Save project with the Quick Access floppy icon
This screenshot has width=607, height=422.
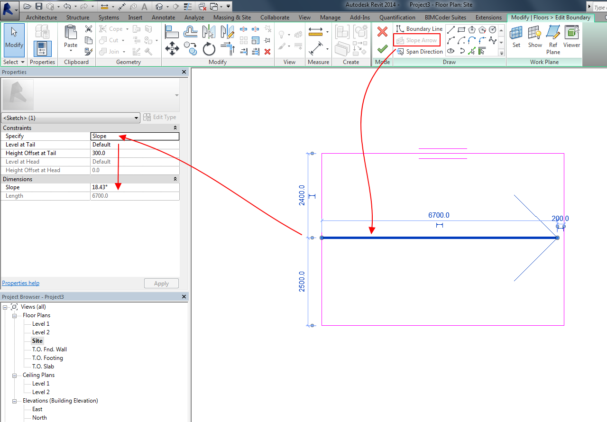[x=39, y=7]
